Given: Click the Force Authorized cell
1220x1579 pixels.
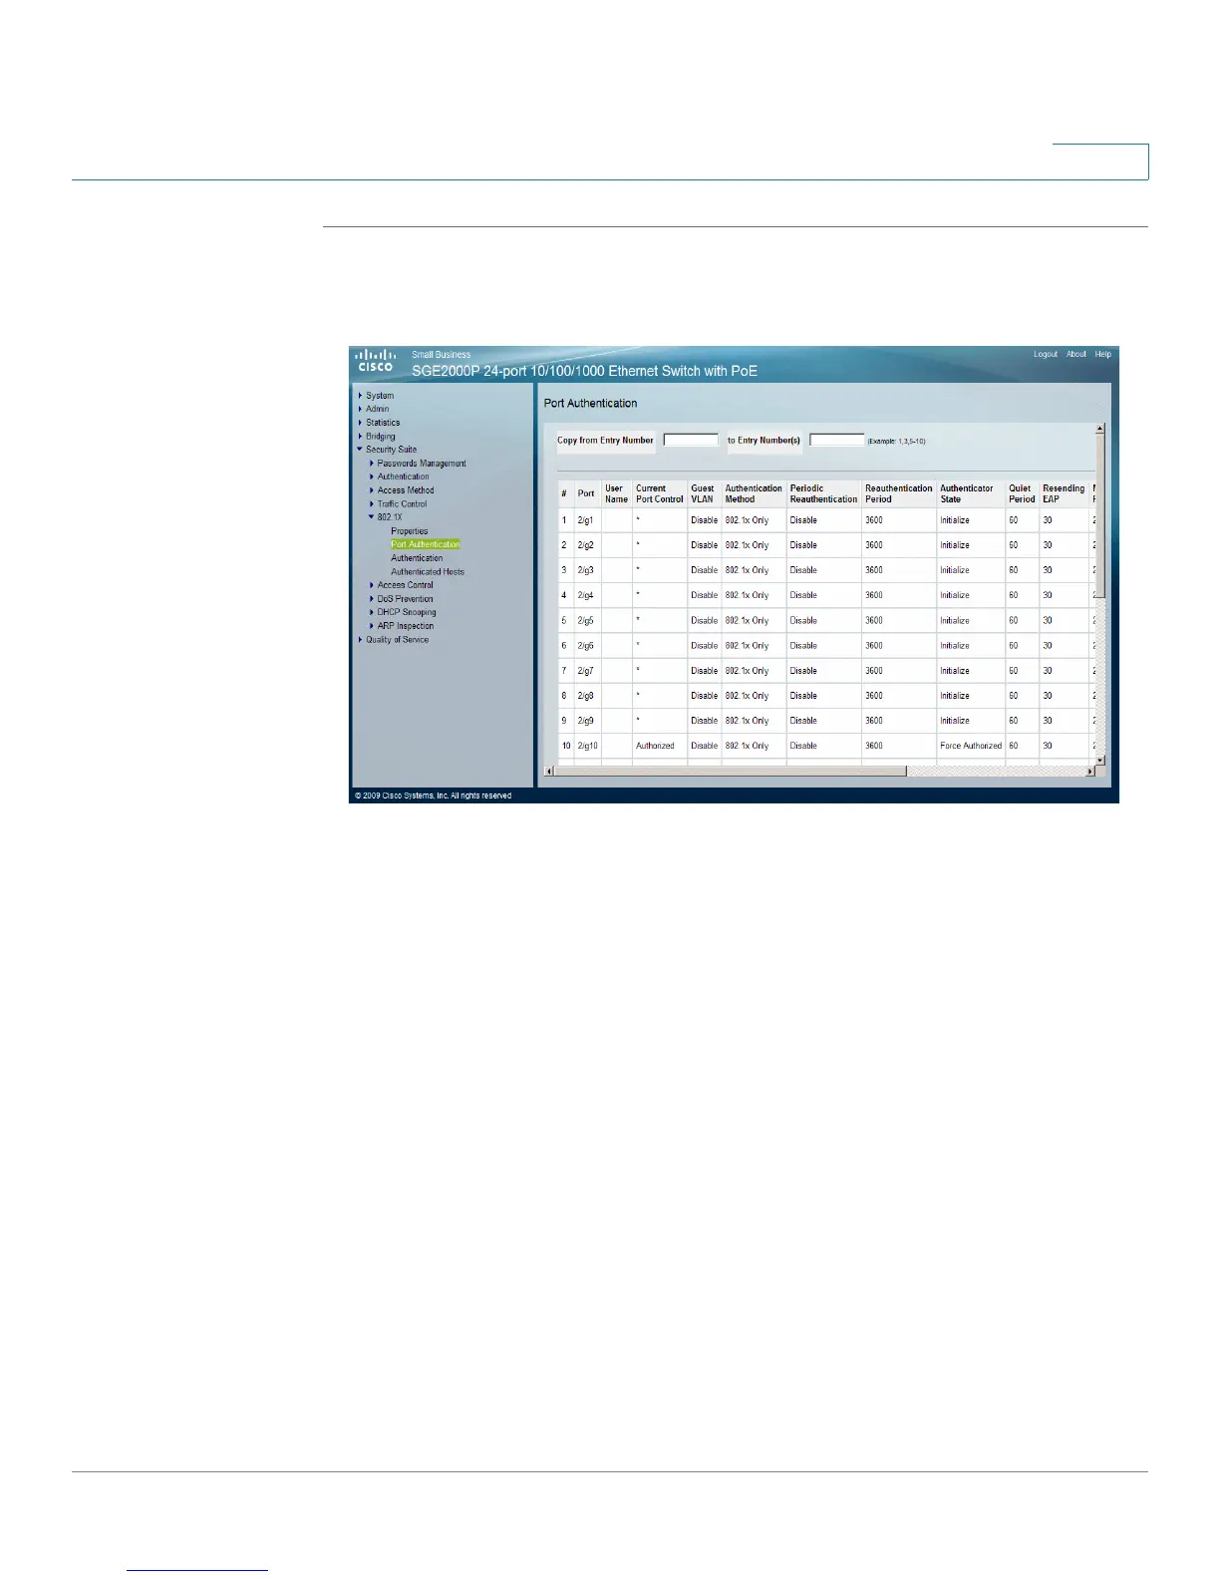Looking at the screenshot, I should [x=971, y=746].
